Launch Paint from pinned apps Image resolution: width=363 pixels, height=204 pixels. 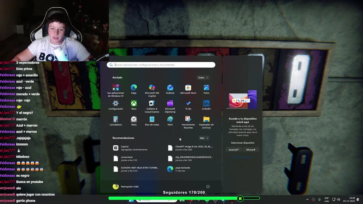point(170,121)
